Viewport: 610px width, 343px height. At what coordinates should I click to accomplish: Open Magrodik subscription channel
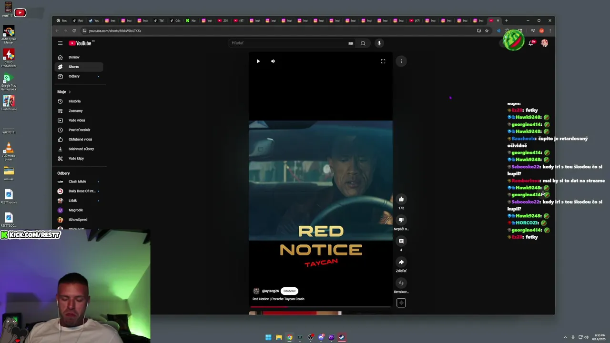tap(79, 210)
